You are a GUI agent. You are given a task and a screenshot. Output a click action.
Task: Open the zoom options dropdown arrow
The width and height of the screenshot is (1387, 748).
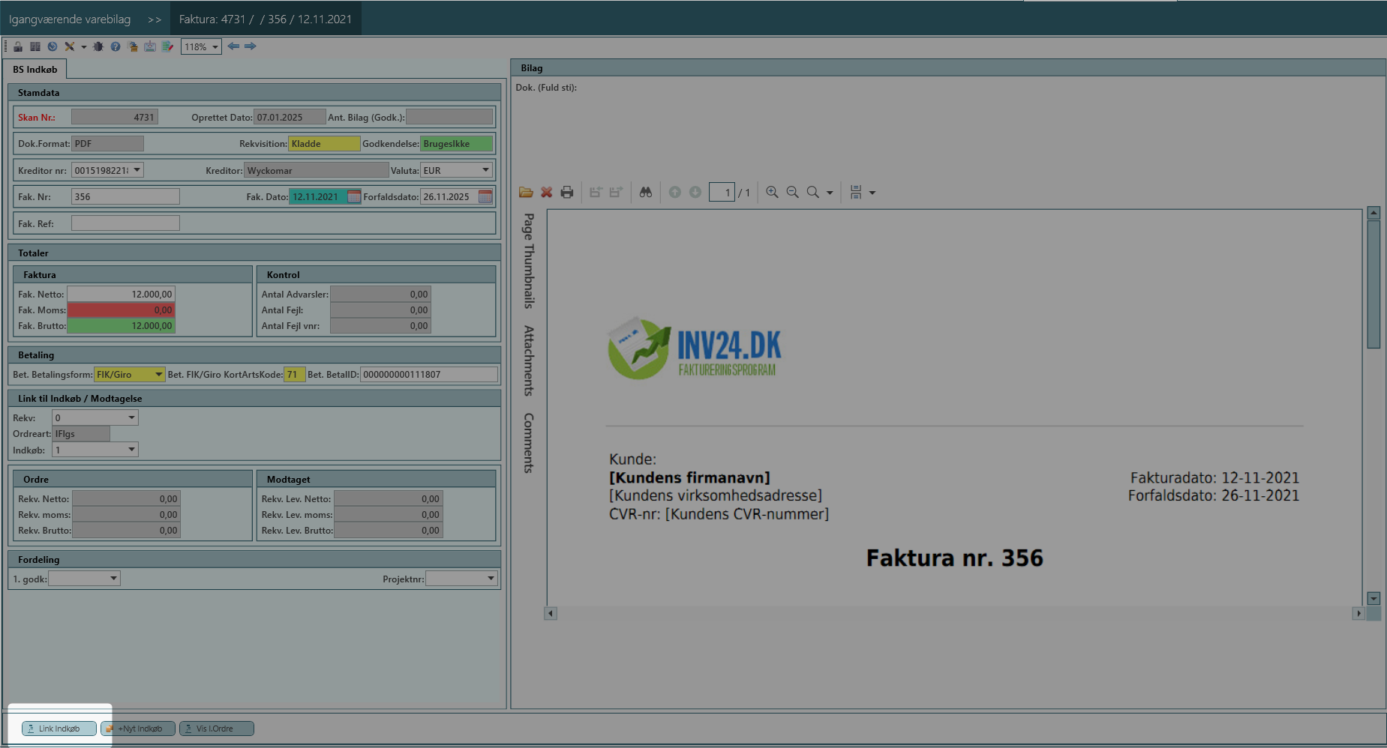(830, 193)
